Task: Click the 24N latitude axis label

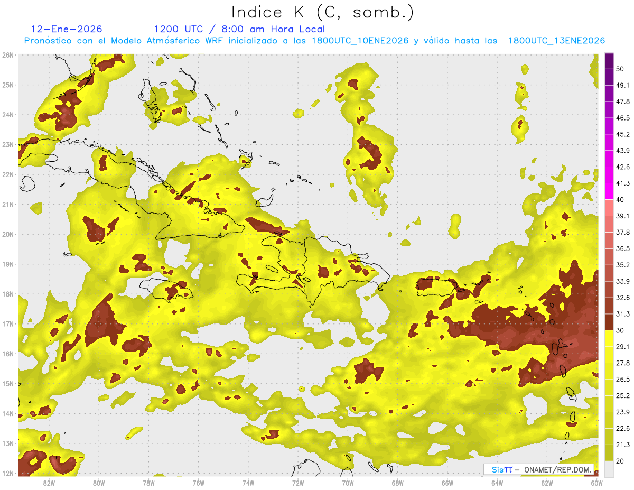Action: point(8,115)
